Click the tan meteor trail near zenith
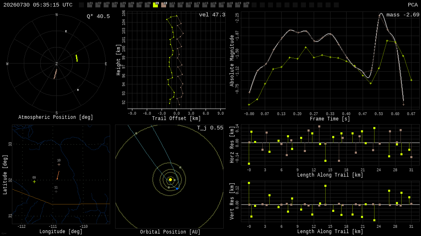The width and height of the screenshot is (421, 236). click(56, 74)
